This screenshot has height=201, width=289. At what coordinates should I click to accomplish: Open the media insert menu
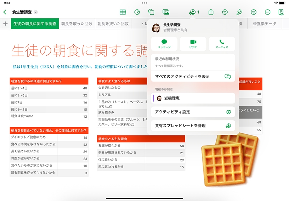[166, 12]
